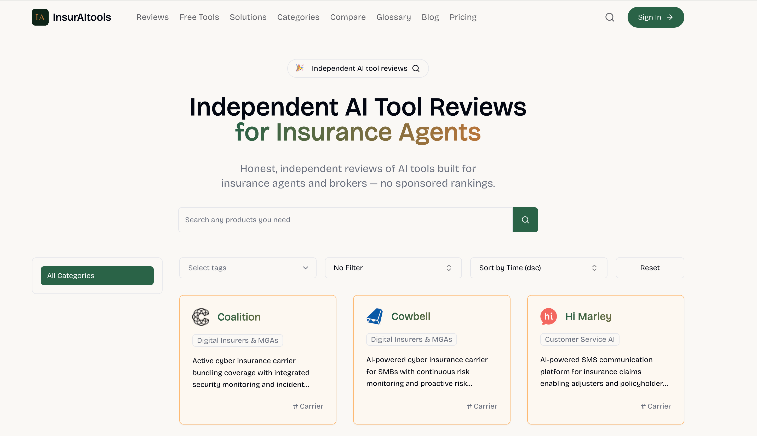Click magnifier icon in the review badge
Image resolution: width=757 pixels, height=436 pixels.
[416, 68]
